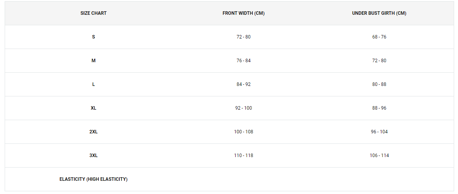Click under bust value 80 - 88
458x194 pixels.
(x=379, y=84)
